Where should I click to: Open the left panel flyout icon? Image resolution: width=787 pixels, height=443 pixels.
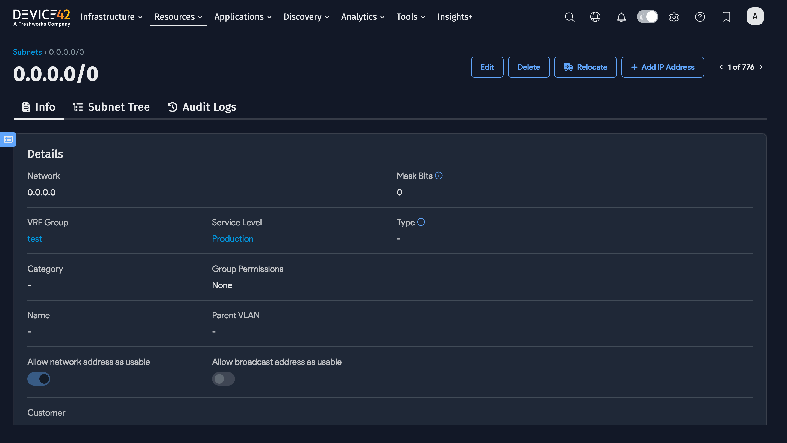click(8, 139)
